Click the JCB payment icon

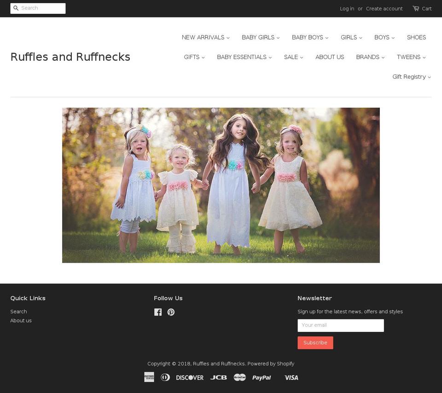(x=218, y=377)
